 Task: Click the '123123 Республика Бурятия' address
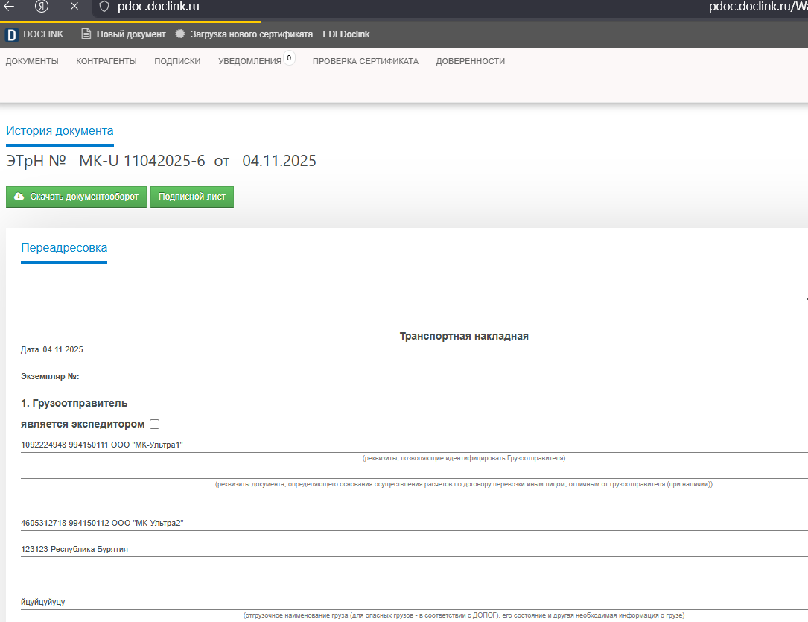point(74,549)
